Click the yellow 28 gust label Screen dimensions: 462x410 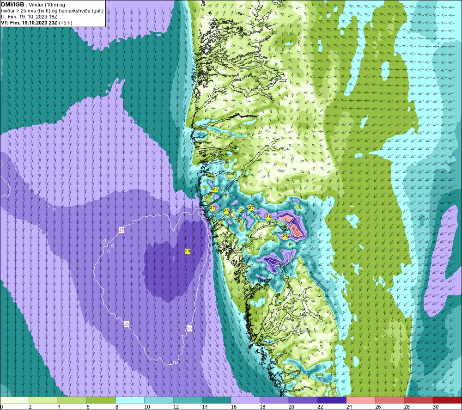pos(226,211)
